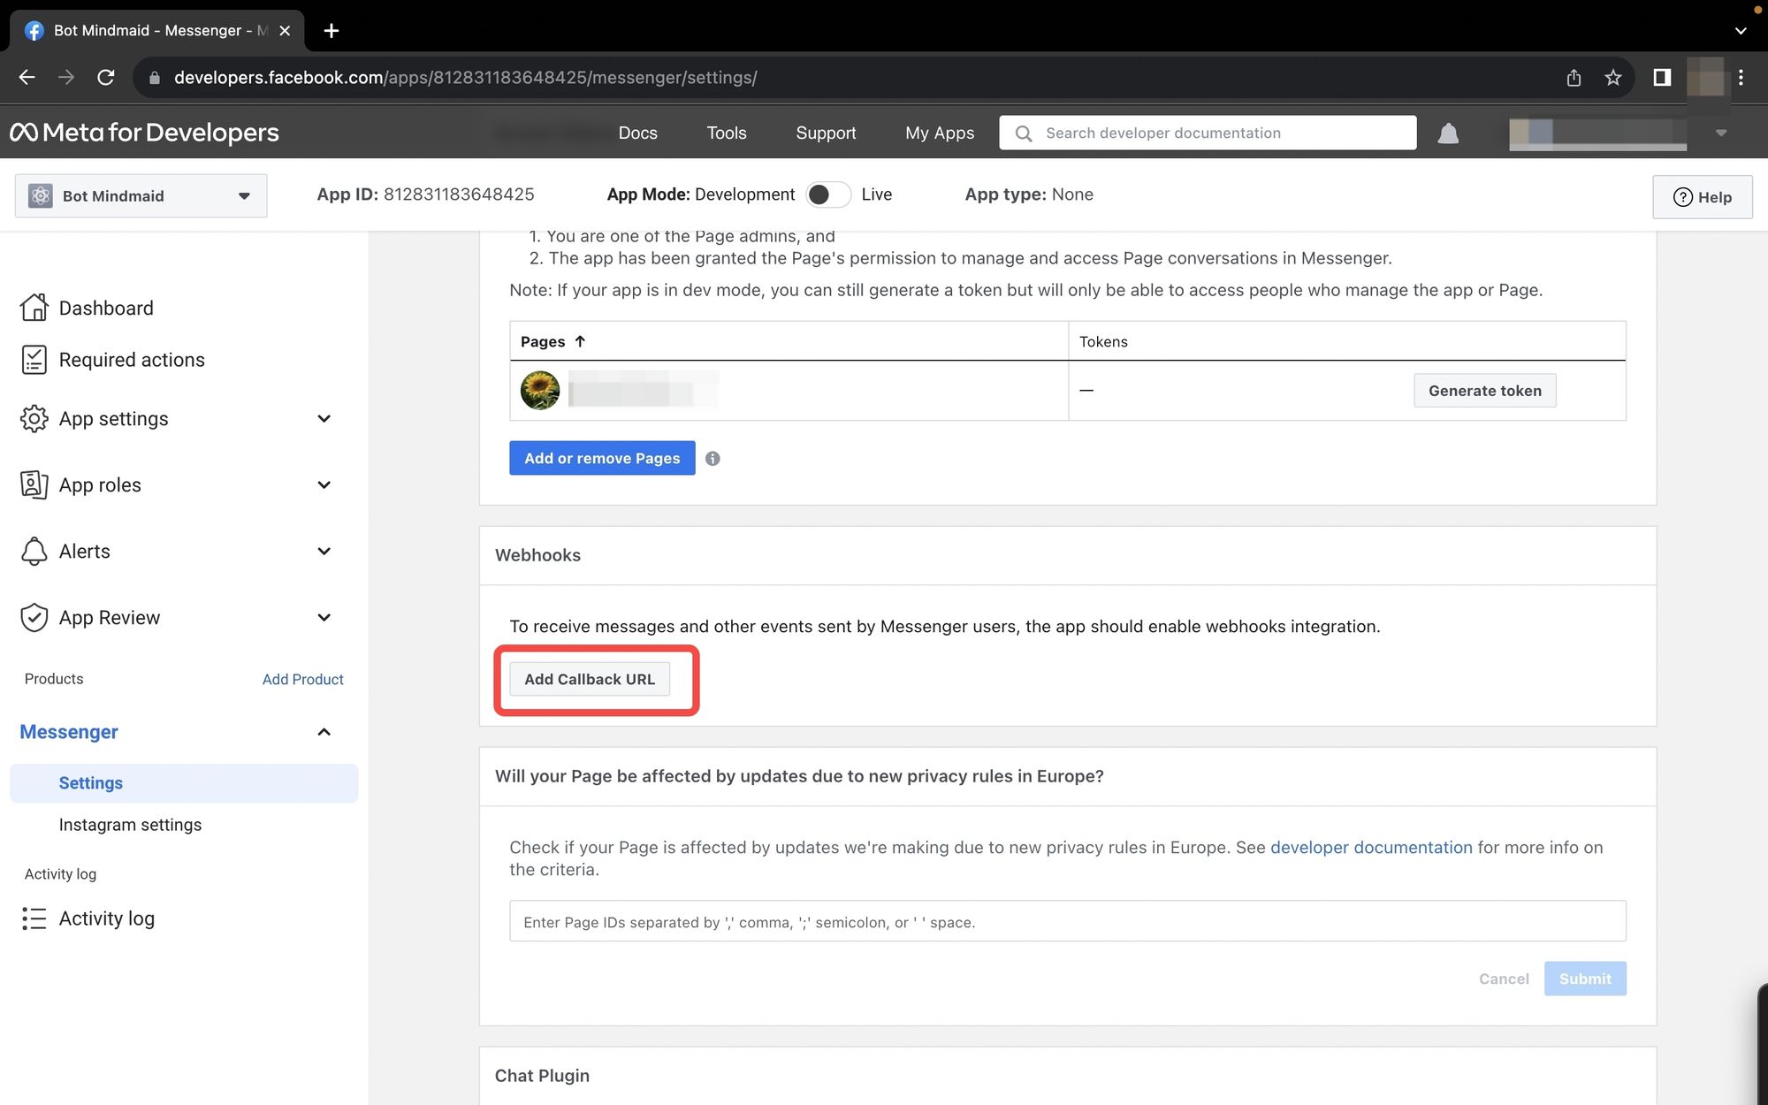
Task: Click the Cancel button
Action: point(1504,979)
